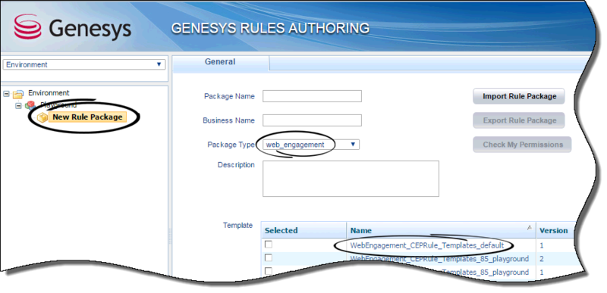Click the template name in version 2 row
Screen dimensions: 607x293
click(x=439, y=259)
